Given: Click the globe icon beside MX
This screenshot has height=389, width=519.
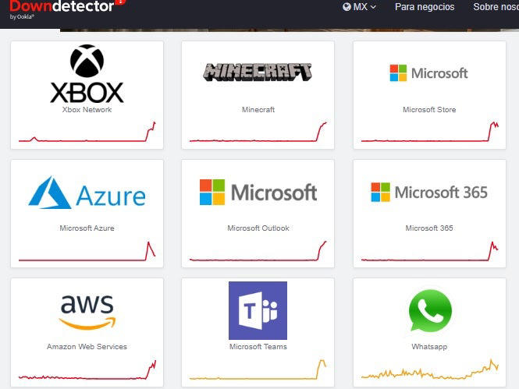Looking at the screenshot, I should (x=347, y=7).
